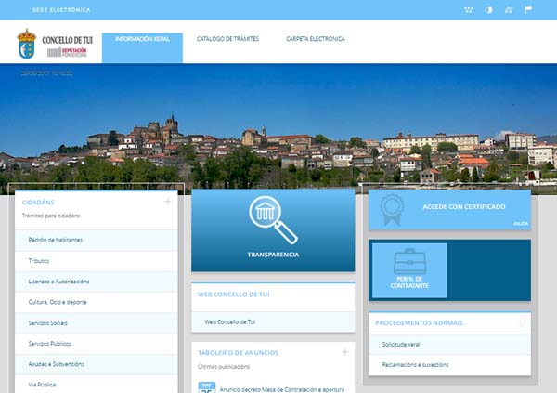The width and height of the screenshot is (557, 393).
Task: Open the braille dots accessibility icon
Action: (x=469, y=9)
